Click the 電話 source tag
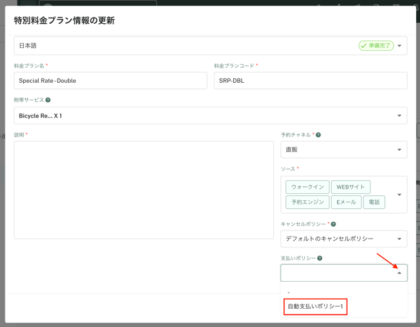 tap(374, 202)
